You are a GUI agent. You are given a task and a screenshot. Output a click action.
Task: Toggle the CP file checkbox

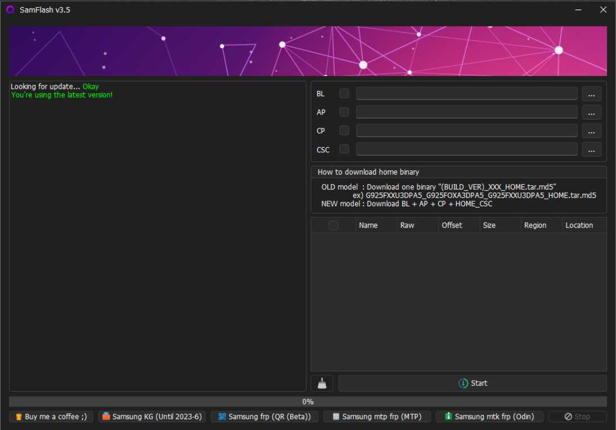point(344,130)
